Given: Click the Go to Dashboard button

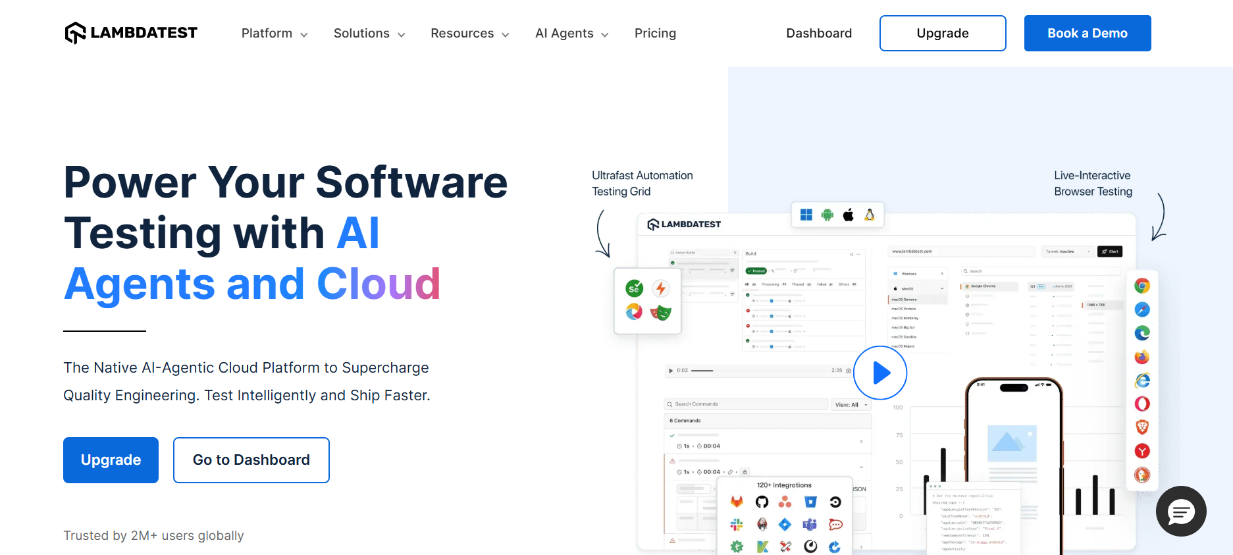Looking at the screenshot, I should coord(251,460).
